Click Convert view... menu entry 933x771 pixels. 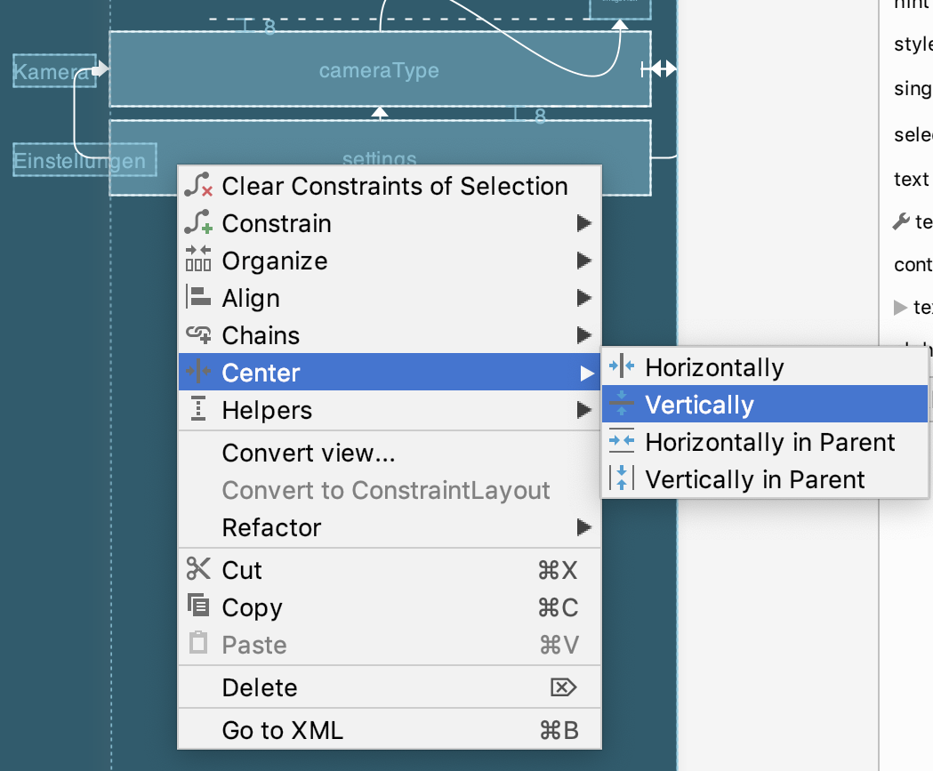click(308, 453)
